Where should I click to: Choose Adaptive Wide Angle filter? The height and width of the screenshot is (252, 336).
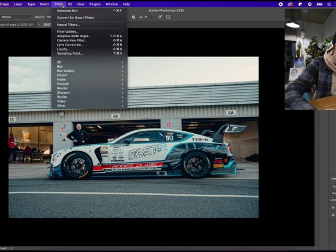click(89, 36)
